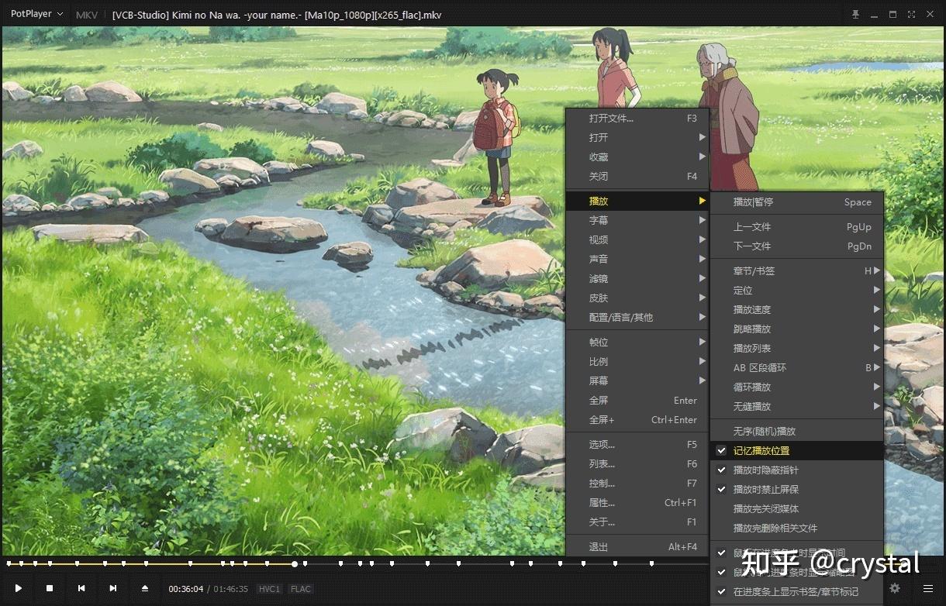Open the playlist hamburger icon
946x606 pixels.
(x=928, y=589)
